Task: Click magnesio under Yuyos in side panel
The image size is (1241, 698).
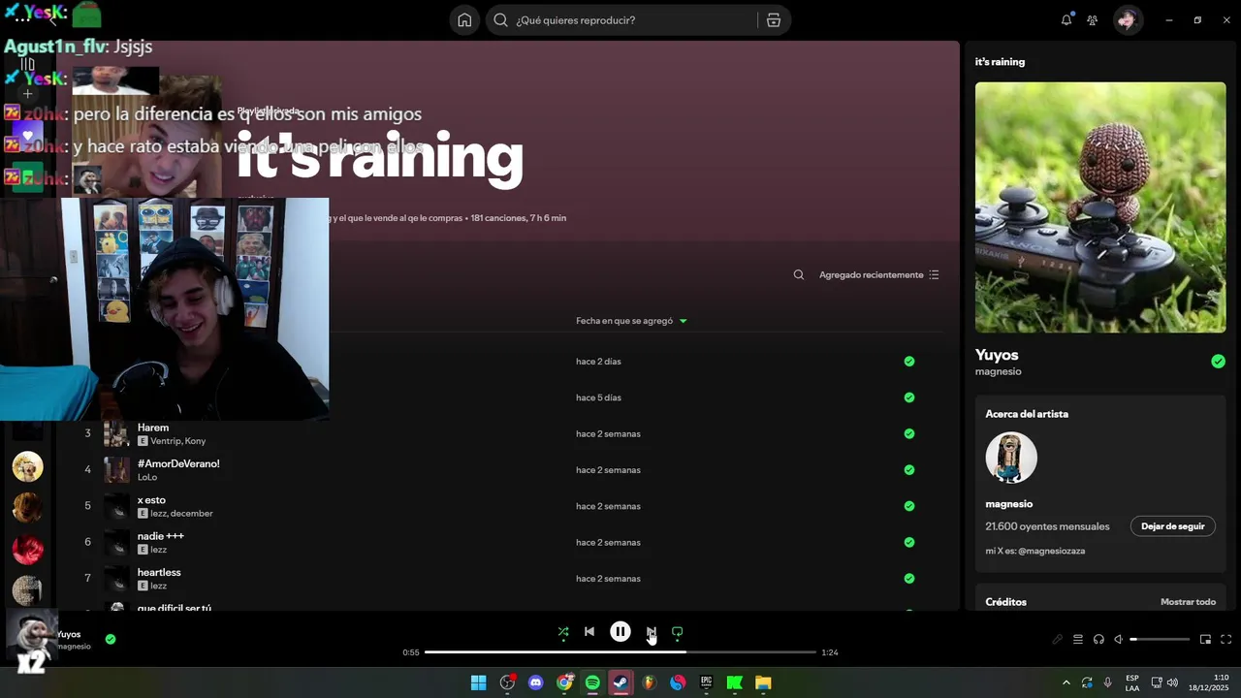Action: click(x=998, y=372)
